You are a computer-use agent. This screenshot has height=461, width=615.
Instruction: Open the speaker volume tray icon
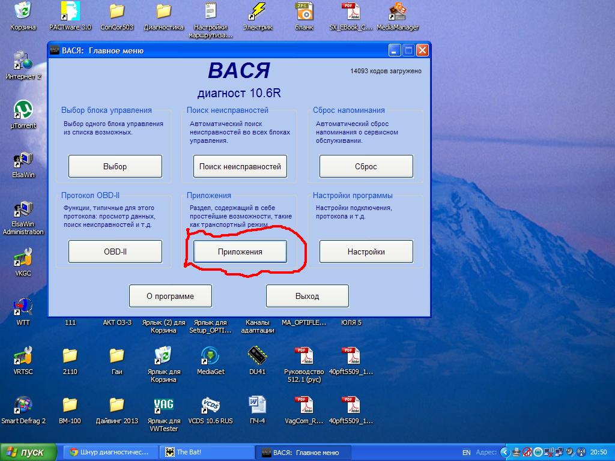click(570, 453)
